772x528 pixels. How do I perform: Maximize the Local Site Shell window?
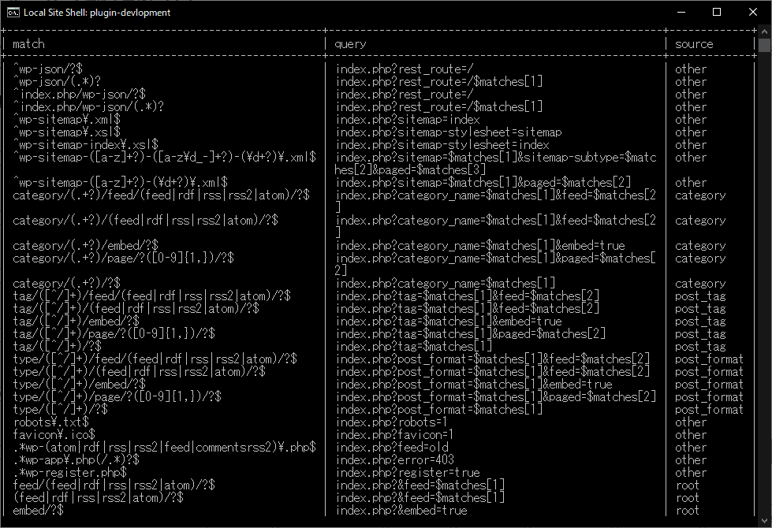[717, 13]
